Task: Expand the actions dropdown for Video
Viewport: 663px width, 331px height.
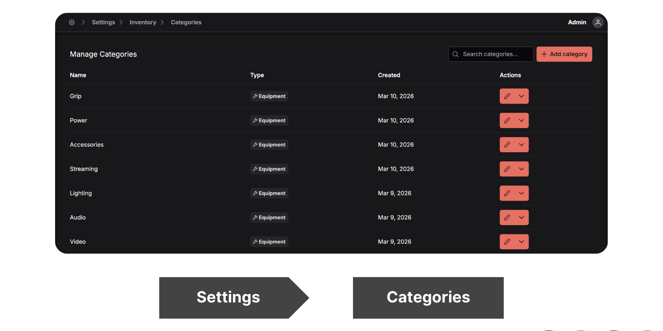Action: 521,242
